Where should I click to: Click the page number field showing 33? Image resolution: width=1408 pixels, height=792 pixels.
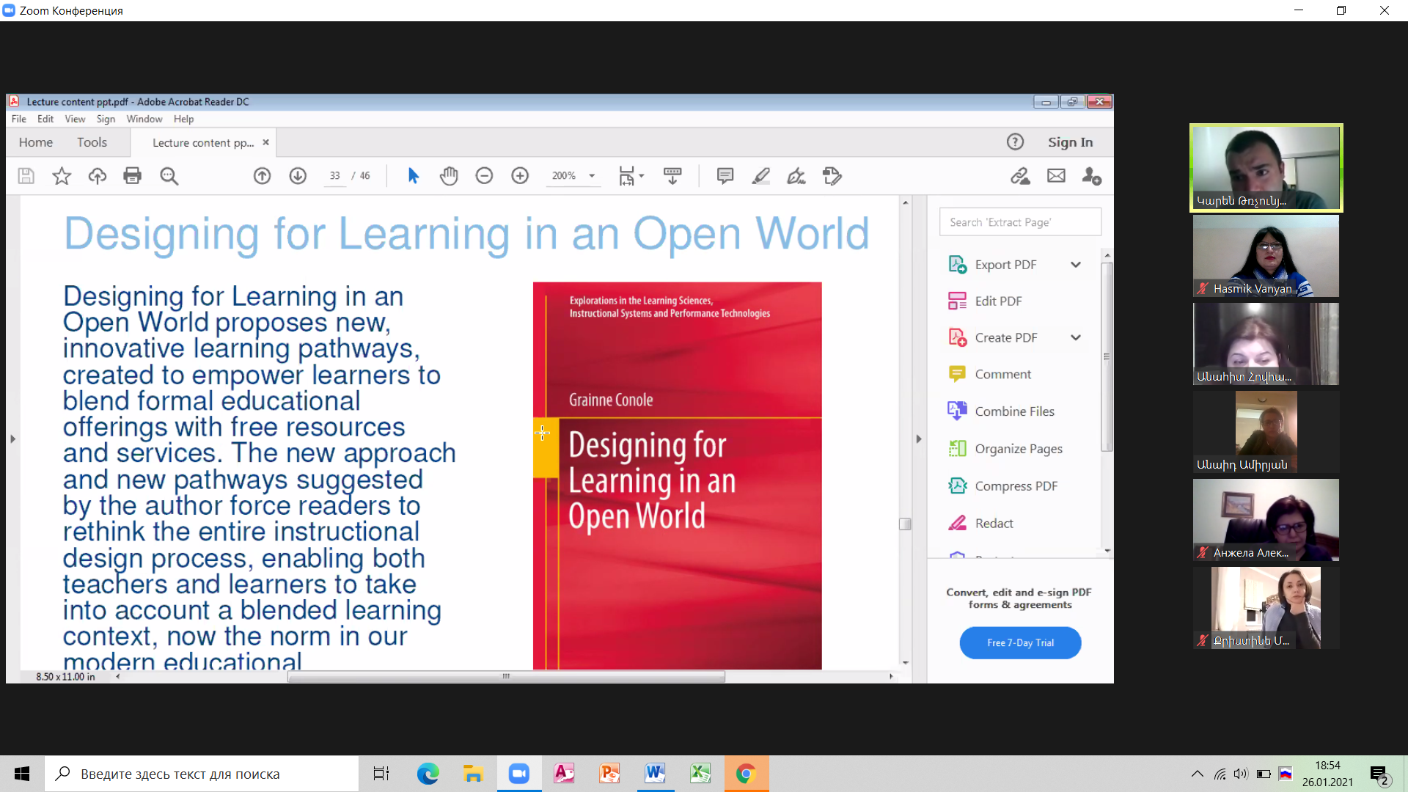point(334,176)
